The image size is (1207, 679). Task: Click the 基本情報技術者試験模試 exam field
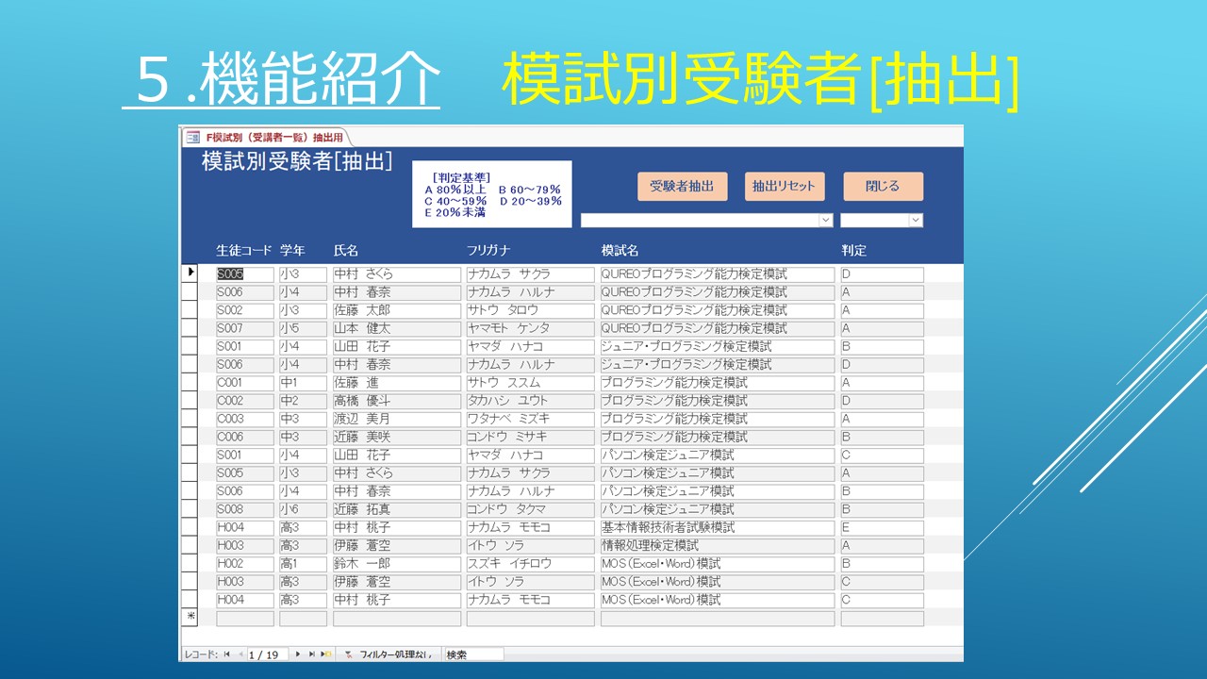717,527
